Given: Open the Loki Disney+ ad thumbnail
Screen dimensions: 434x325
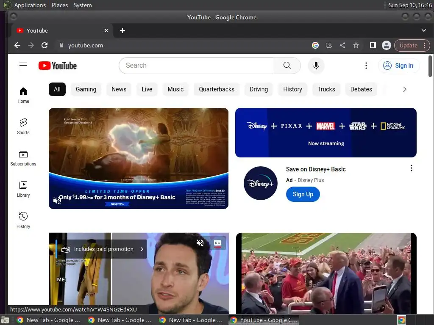Looking at the screenshot, I should coord(139,158).
